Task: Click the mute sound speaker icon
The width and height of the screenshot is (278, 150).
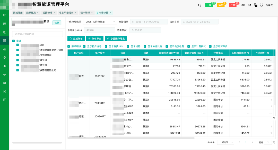Action: click(x=243, y=5)
